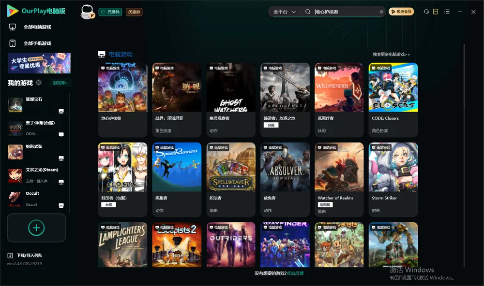Open the 战界：泽诺尼亚 game card
The width and height of the screenshot is (484, 286).
[x=177, y=100]
